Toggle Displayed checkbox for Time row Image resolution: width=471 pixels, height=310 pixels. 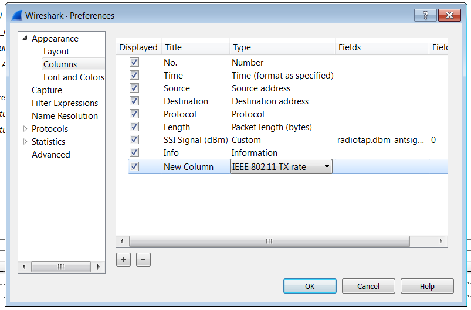[x=134, y=75]
